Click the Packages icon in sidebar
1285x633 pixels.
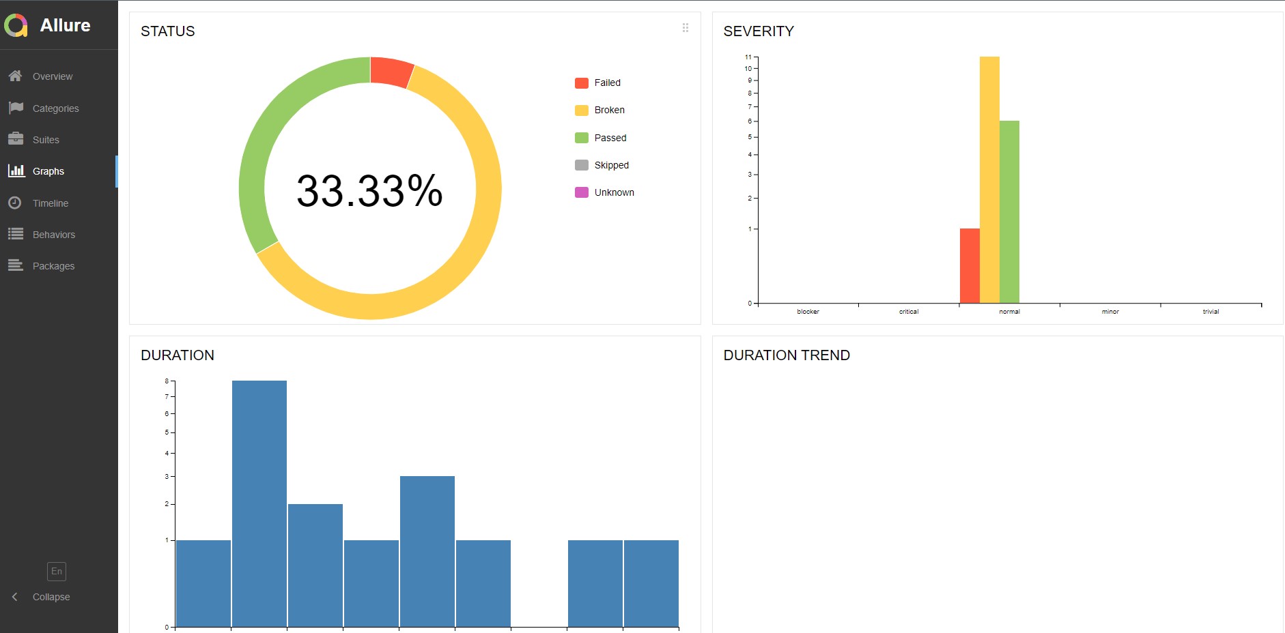[15, 265]
